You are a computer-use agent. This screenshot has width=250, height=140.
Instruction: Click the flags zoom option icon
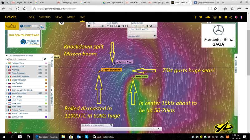108,26
